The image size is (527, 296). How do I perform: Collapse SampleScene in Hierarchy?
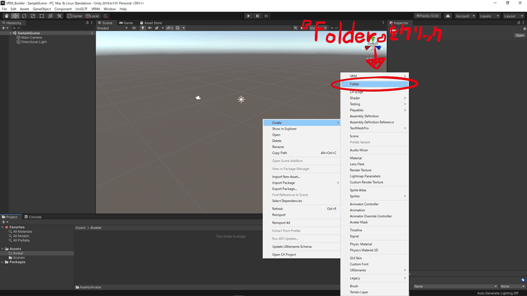tap(11, 34)
